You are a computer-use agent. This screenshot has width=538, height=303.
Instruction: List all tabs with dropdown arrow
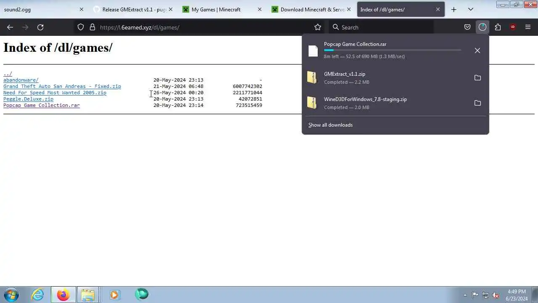(x=471, y=9)
